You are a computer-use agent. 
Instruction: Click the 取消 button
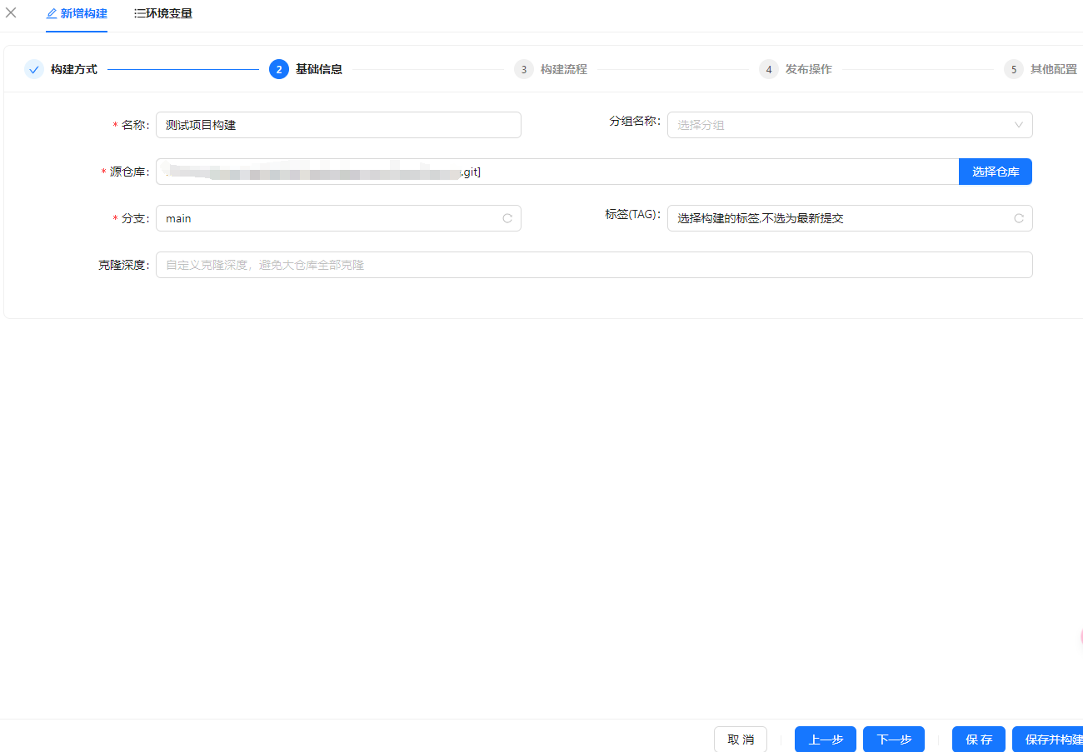coord(741,740)
